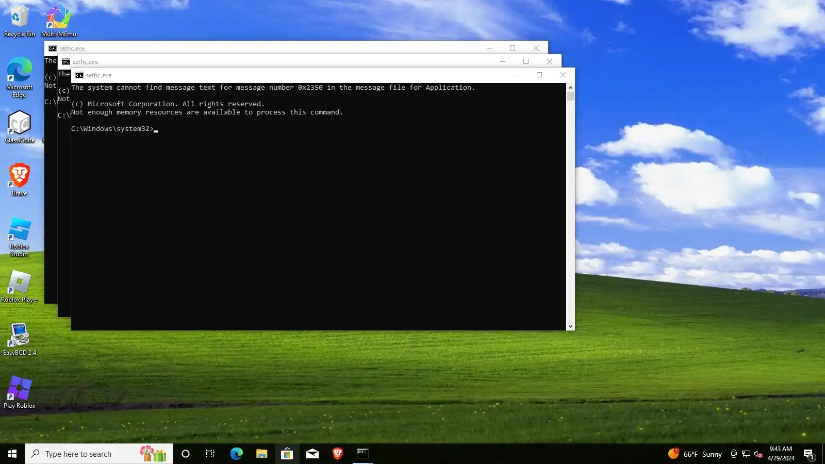825x464 pixels.
Task: Click the front console scrollbar thumb
Action: (570, 96)
